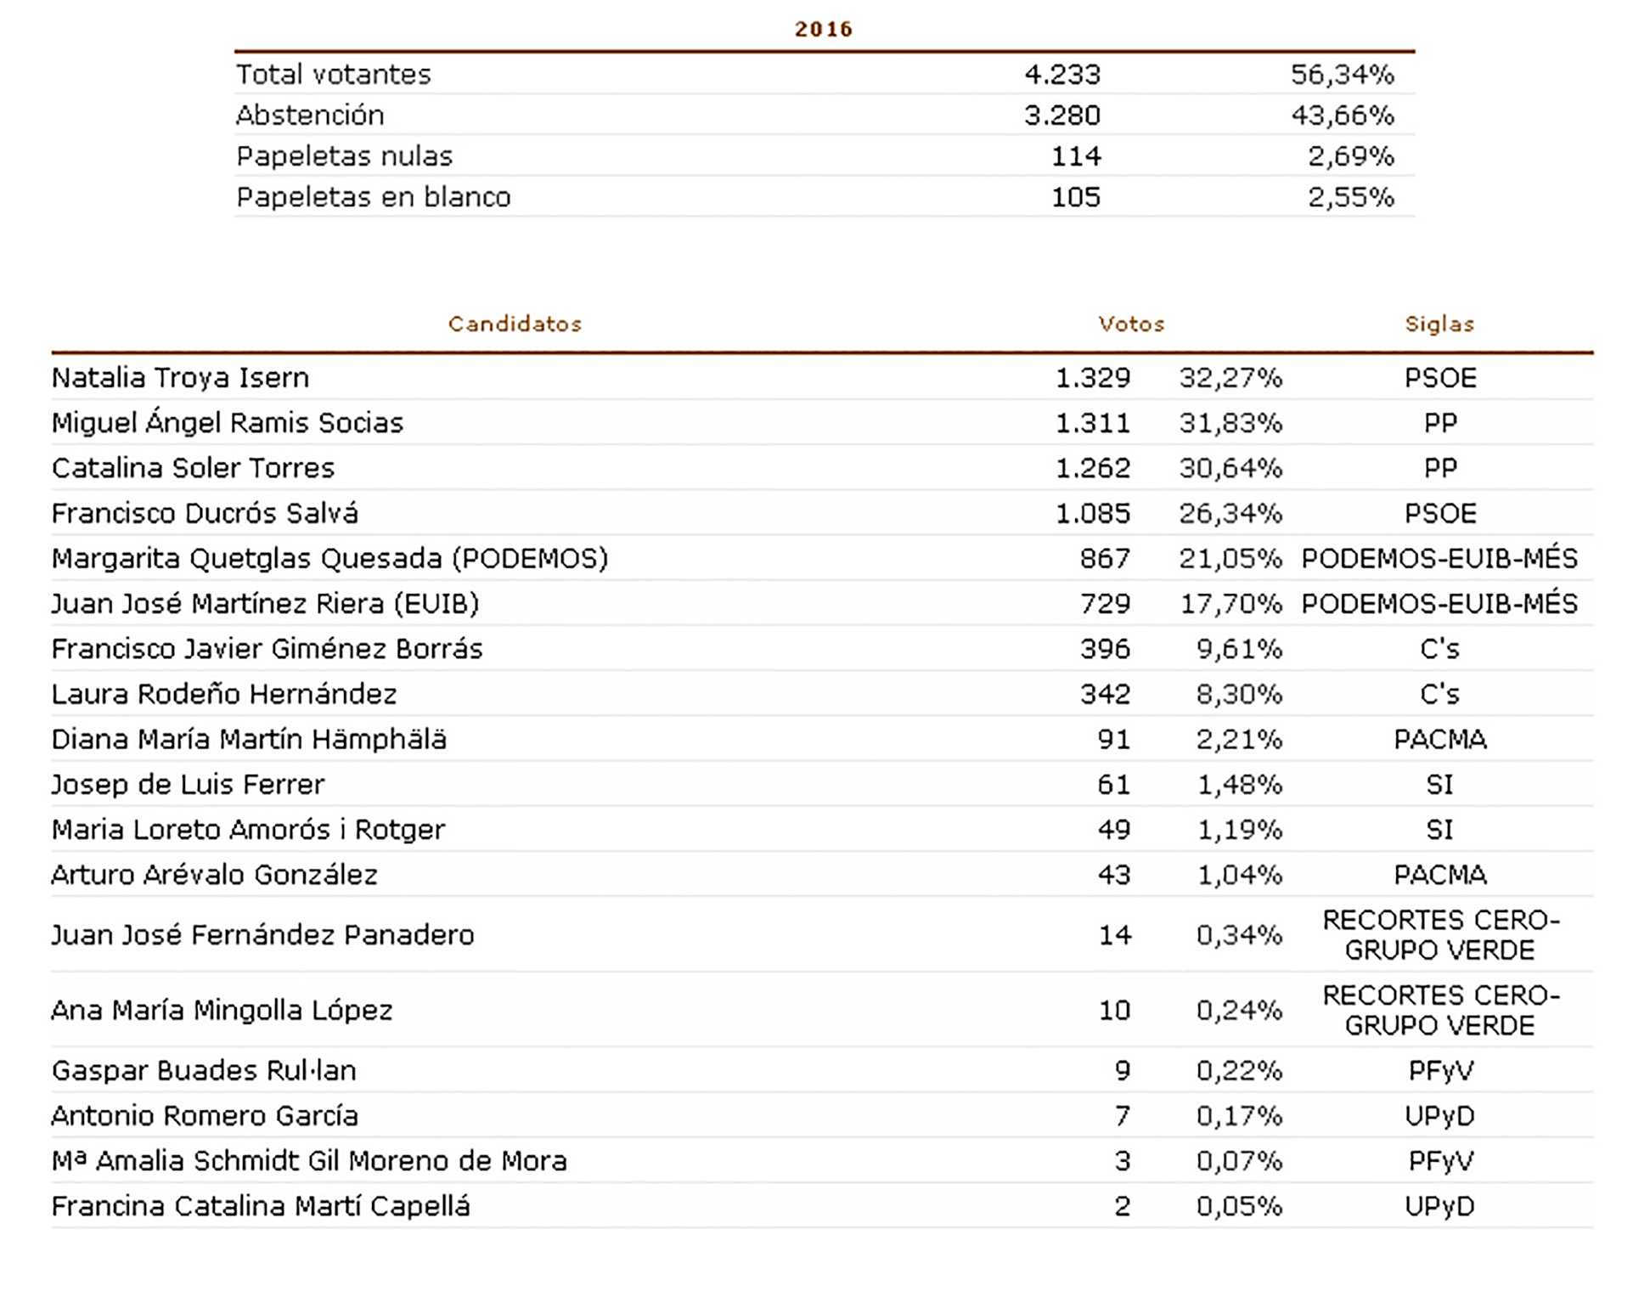Select the PACMA label for Diana María Martín
This screenshot has height=1291, width=1633.
(1440, 739)
